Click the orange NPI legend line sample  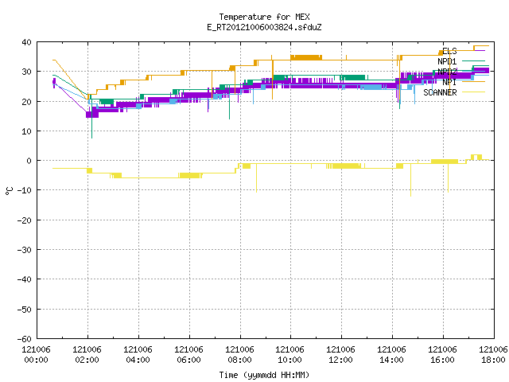(x=473, y=81)
